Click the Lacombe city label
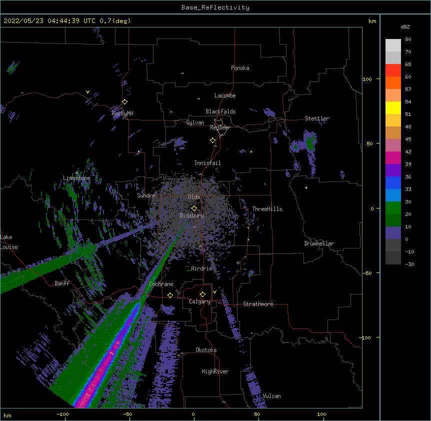This screenshot has width=431, height=421. pos(225,95)
